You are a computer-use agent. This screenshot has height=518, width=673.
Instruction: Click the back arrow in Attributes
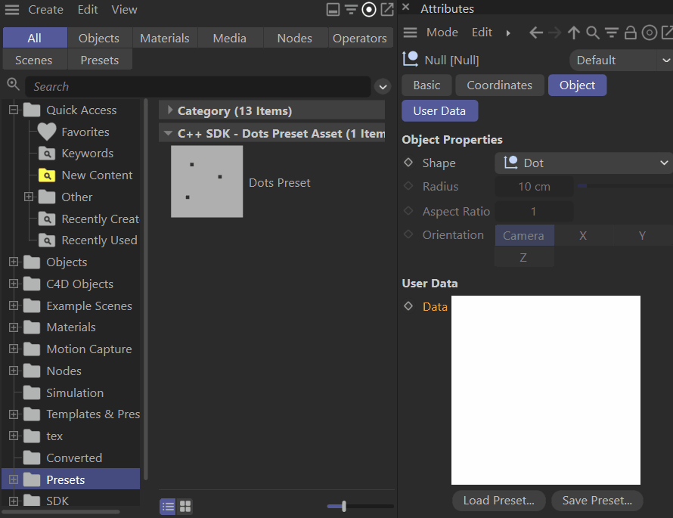pyautogui.click(x=536, y=33)
